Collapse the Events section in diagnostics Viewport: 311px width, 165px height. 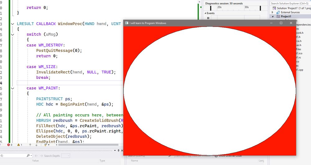205,13
